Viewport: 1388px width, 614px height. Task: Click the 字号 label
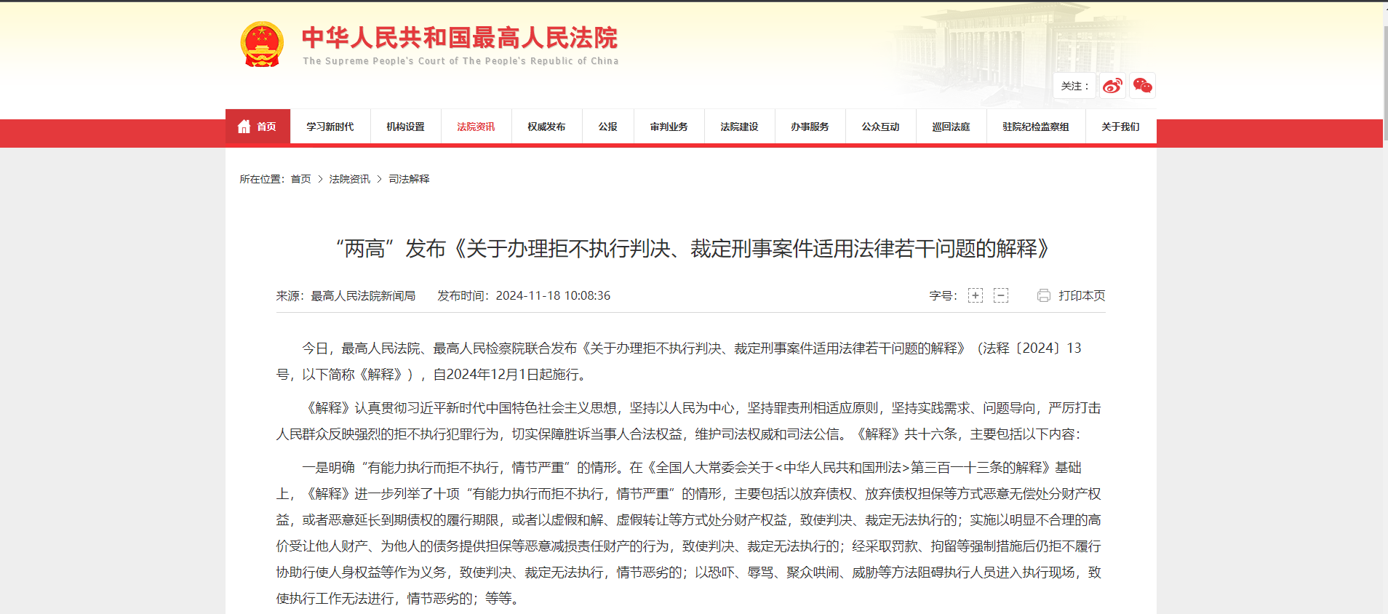pyautogui.click(x=943, y=295)
